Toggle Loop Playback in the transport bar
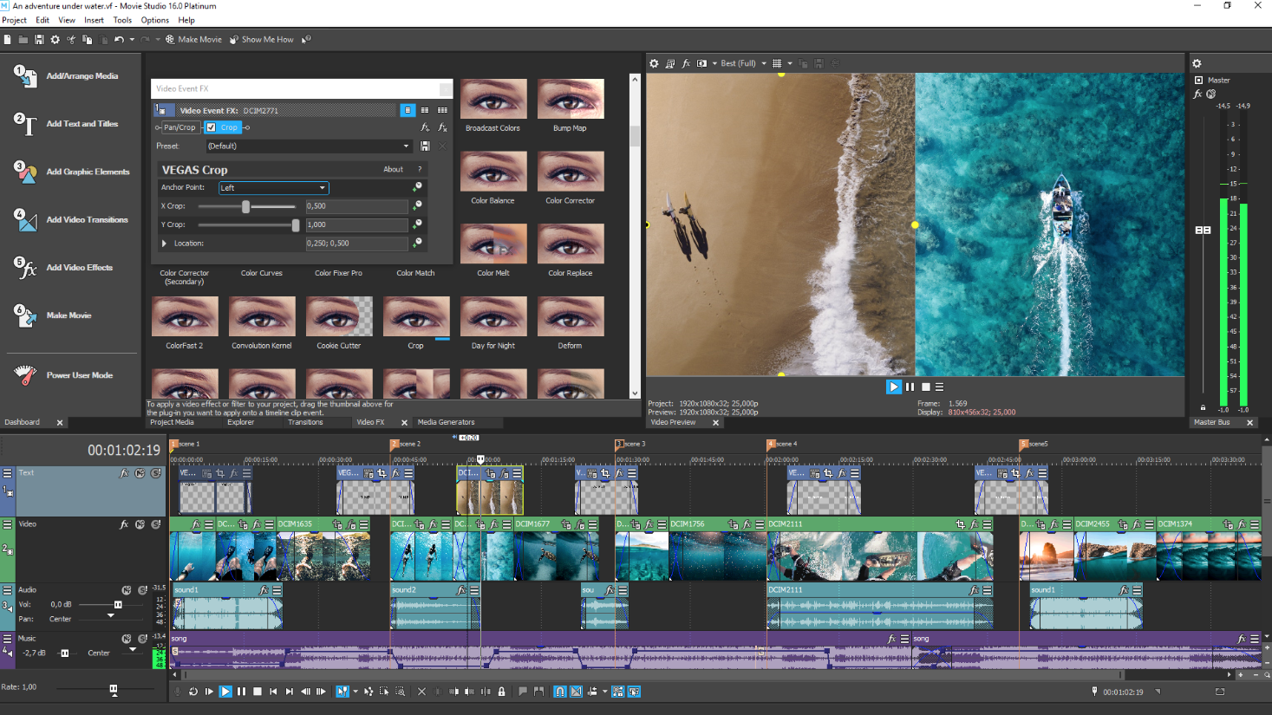Viewport: 1272px width, 715px height. coord(192,692)
